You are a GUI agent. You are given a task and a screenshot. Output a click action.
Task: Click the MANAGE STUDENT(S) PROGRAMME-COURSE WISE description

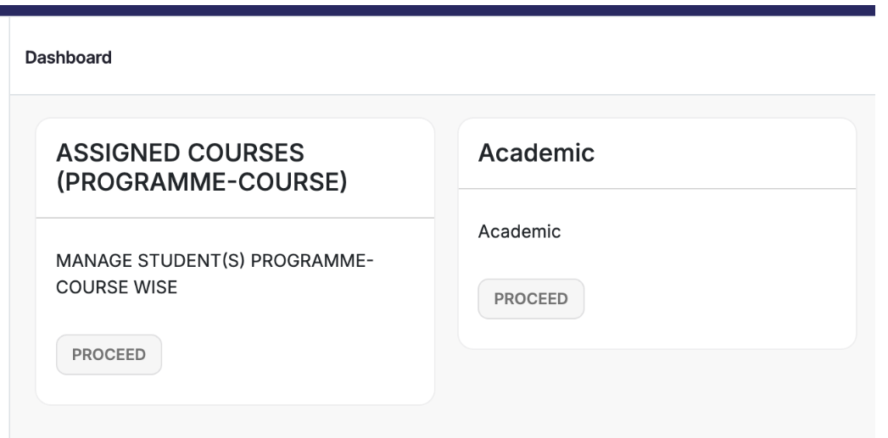215,274
